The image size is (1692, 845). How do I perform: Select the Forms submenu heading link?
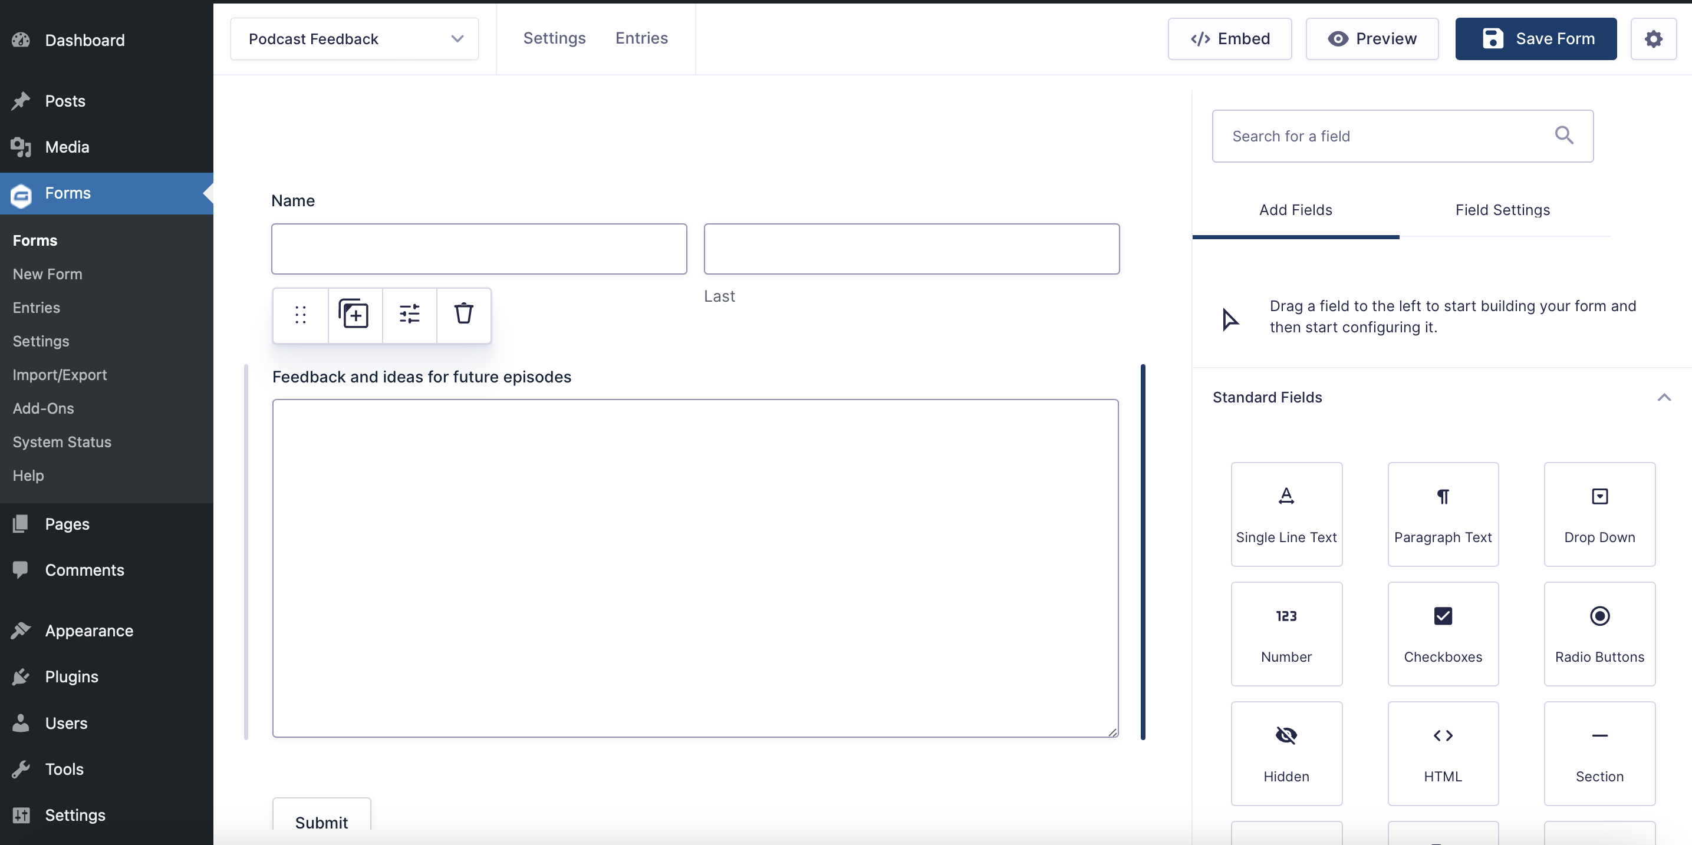pos(35,240)
